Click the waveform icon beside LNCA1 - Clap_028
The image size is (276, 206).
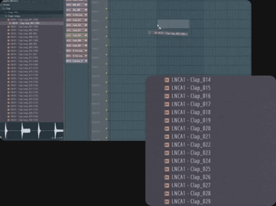[x=167, y=193]
